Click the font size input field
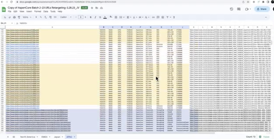This screenshot has width=274, height=139. pyautogui.click(x=80, y=17)
